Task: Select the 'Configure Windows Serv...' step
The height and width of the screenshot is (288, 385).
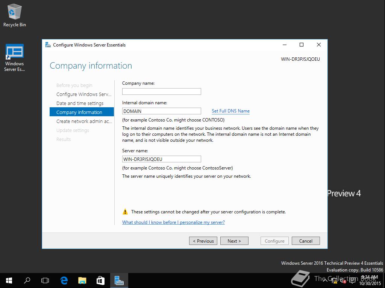Action: coord(84,94)
